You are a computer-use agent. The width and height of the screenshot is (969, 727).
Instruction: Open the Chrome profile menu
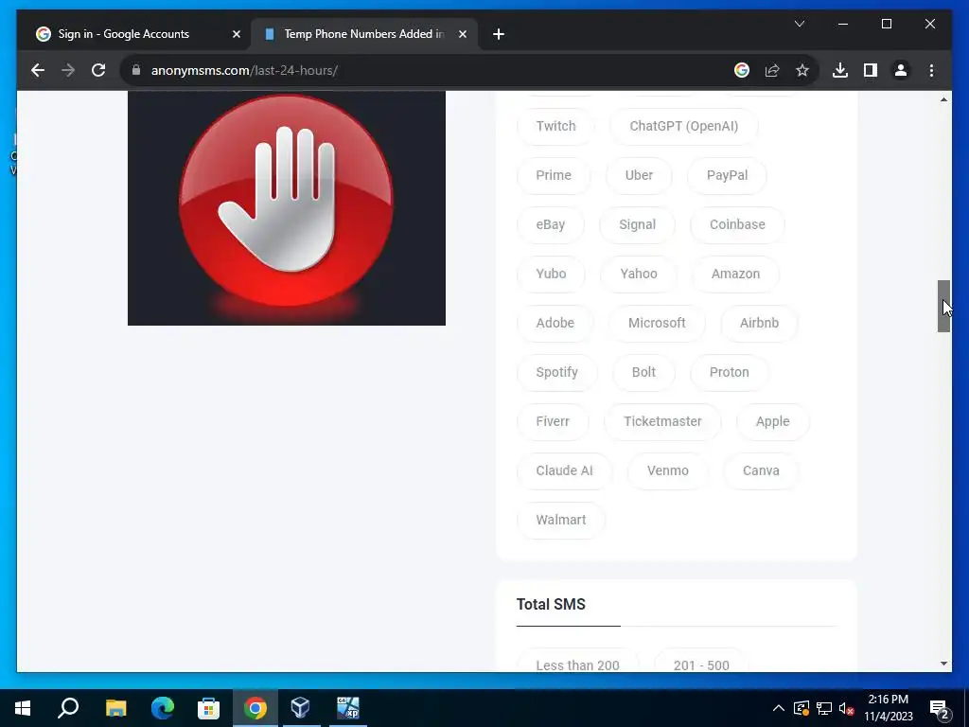pyautogui.click(x=901, y=70)
